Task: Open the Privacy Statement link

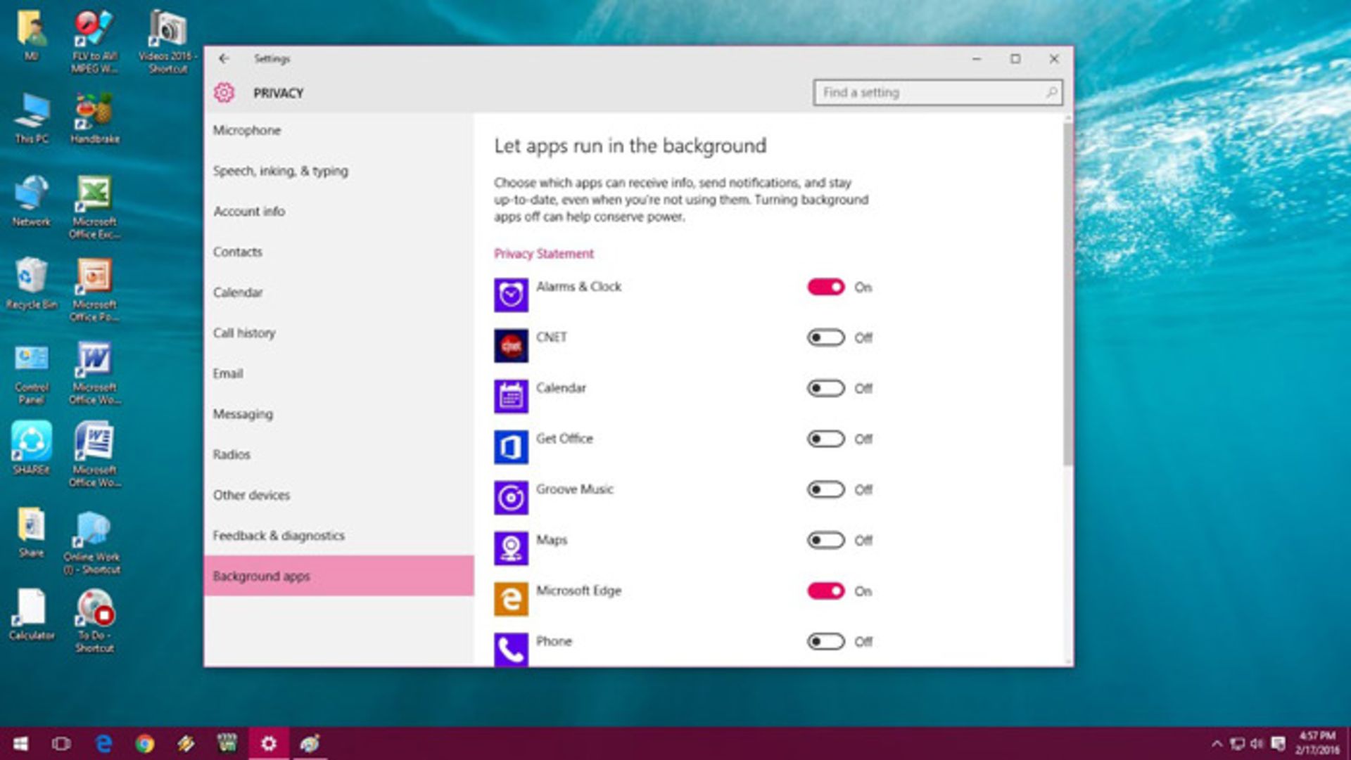Action: click(543, 254)
